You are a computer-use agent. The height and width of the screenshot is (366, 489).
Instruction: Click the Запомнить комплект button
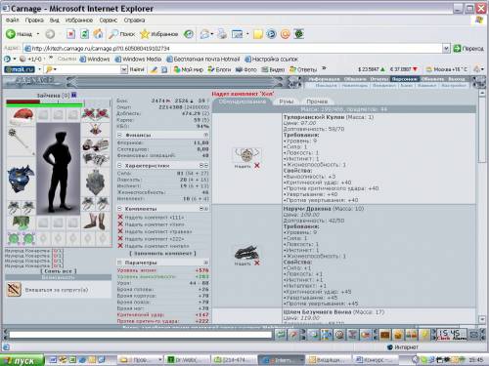(x=163, y=253)
